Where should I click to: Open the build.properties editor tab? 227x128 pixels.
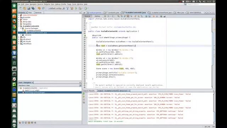click(95, 13)
